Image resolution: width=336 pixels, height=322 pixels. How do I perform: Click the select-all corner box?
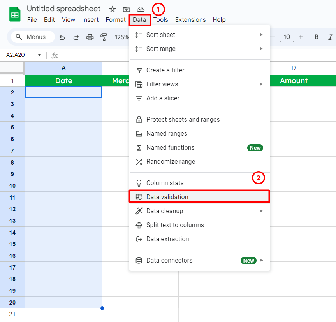click(12, 67)
